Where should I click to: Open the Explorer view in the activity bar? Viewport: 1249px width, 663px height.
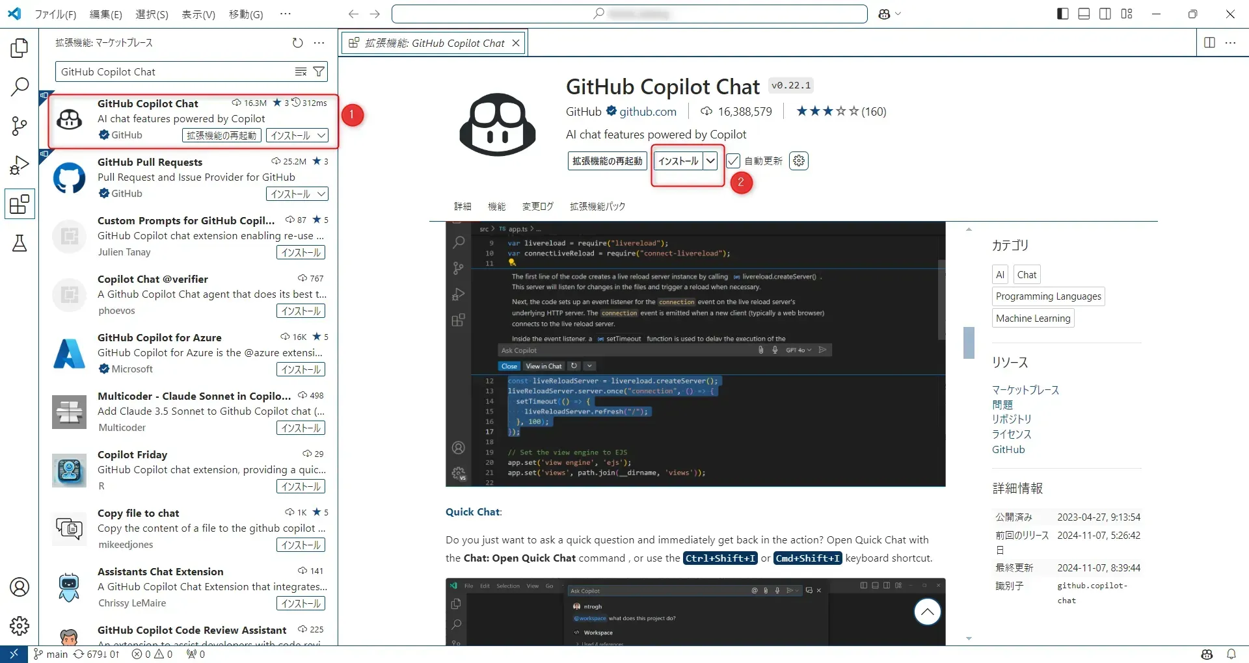(19, 47)
